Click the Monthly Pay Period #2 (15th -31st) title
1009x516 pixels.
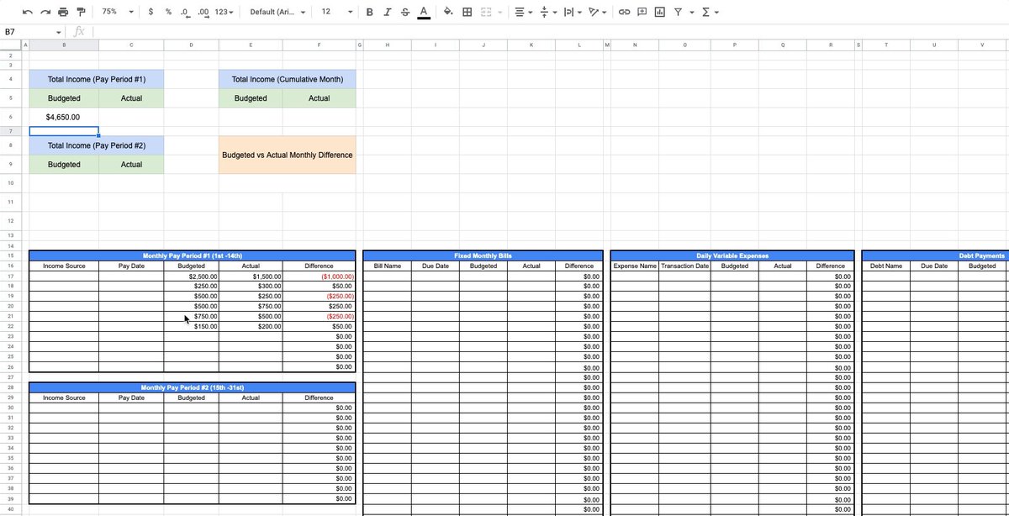193,387
